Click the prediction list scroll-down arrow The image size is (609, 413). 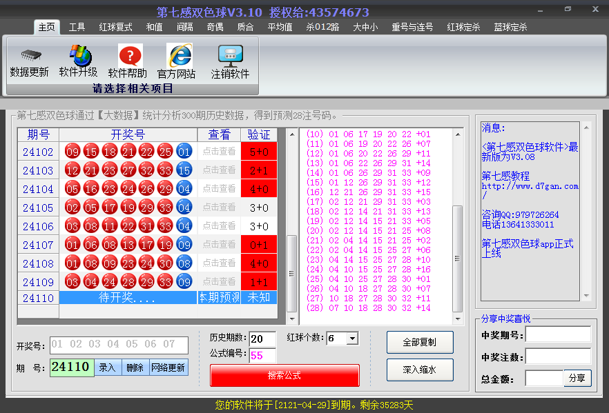click(x=458, y=319)
